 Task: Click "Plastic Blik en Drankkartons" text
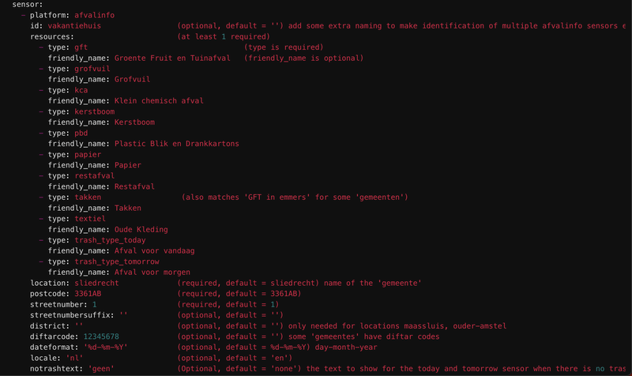(x=176, y=144)
